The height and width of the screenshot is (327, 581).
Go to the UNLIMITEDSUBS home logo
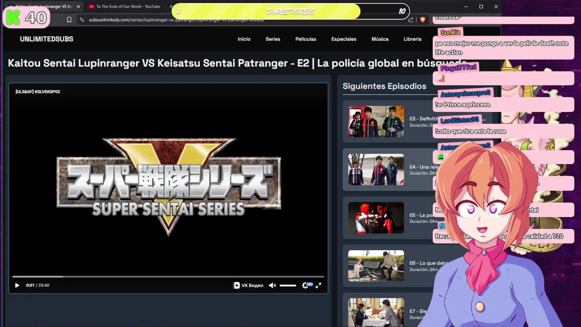46,39
